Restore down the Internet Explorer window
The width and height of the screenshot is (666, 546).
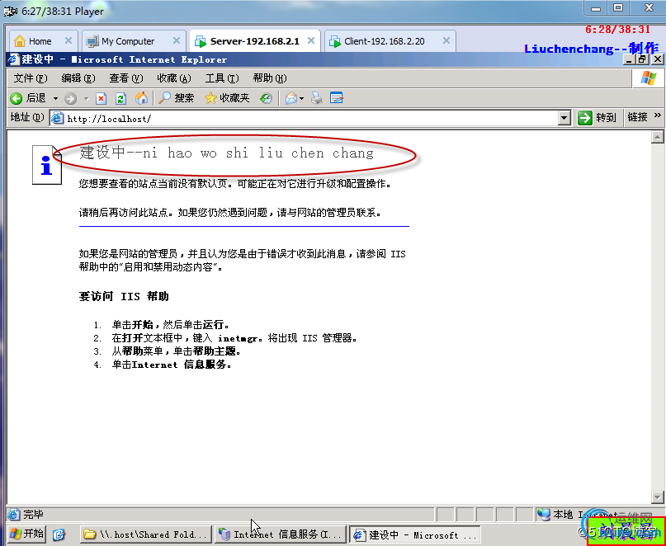click(642, 59)
